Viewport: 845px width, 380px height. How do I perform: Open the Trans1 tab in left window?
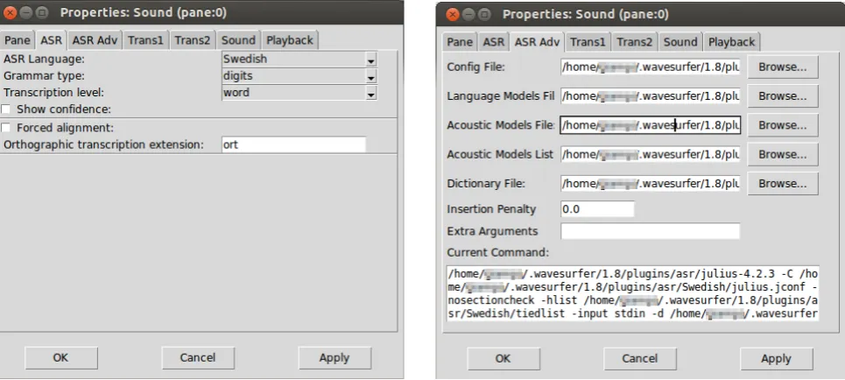click(x=145, y=40)
